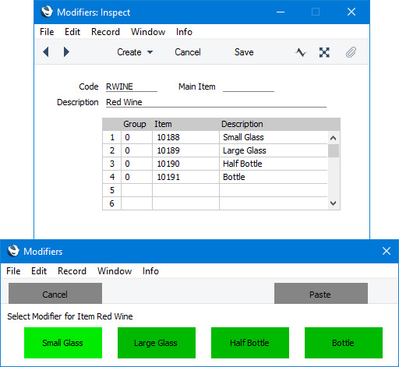
Task: Click the Modifiers: Inspect window logo icon
Action: (x=47, y=12)
